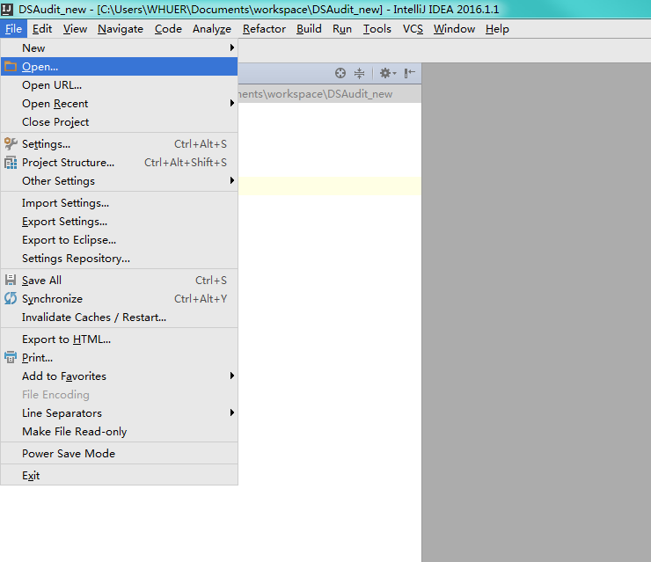Open the Tools menu
The width and height of the screenshot is (651, 562).
point(377,29)
